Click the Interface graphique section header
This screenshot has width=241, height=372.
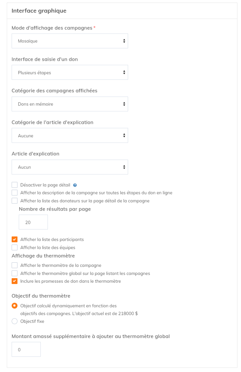click(39, 11)
